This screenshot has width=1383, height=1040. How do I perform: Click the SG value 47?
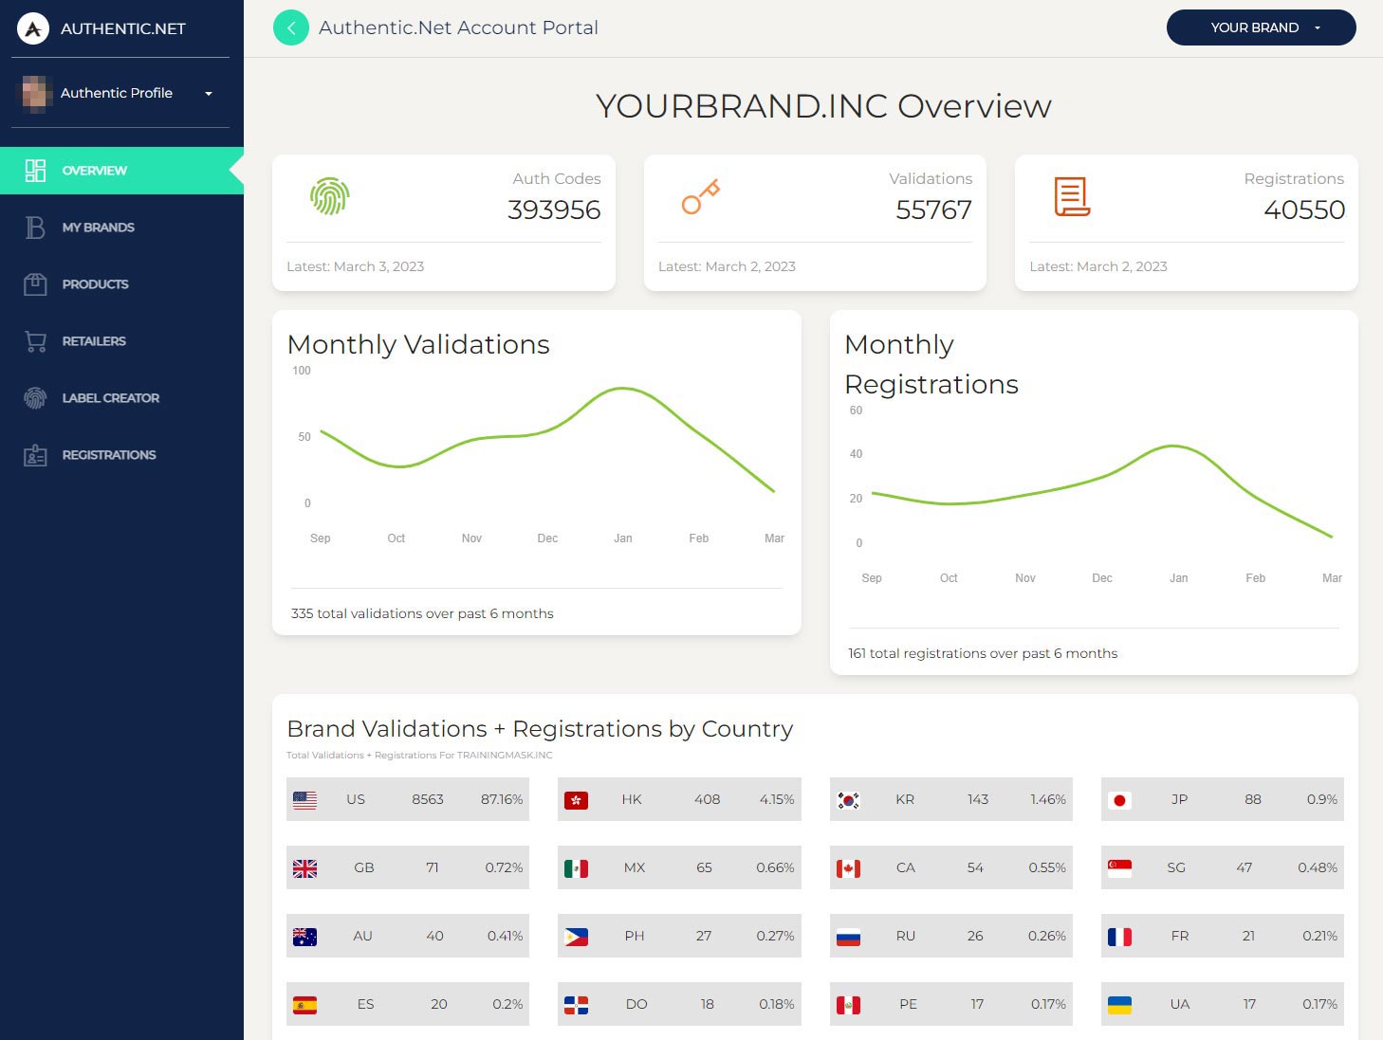point(1245,867)
